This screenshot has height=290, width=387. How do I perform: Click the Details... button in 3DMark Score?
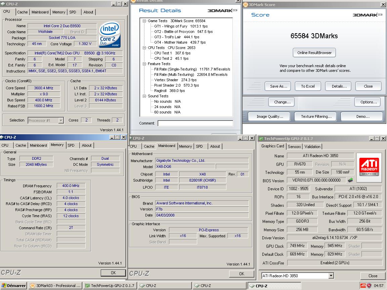pos(339,86)
